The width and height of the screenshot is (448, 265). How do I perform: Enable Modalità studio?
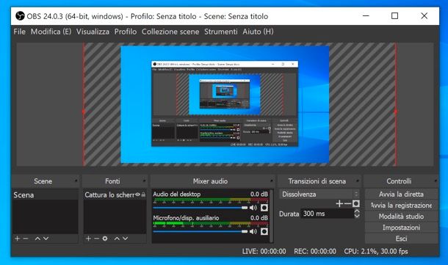tap(401, 217)
